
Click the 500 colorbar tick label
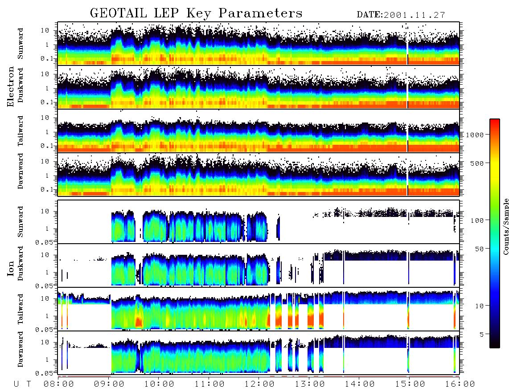pyautogui.click(x=477, y=163)
